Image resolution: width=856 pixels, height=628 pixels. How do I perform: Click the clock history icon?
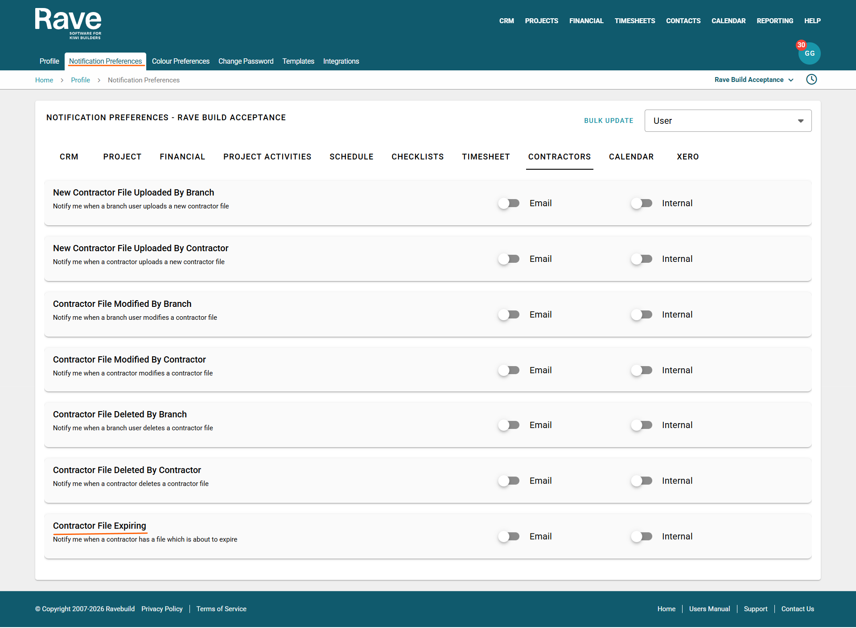point(811,79)
